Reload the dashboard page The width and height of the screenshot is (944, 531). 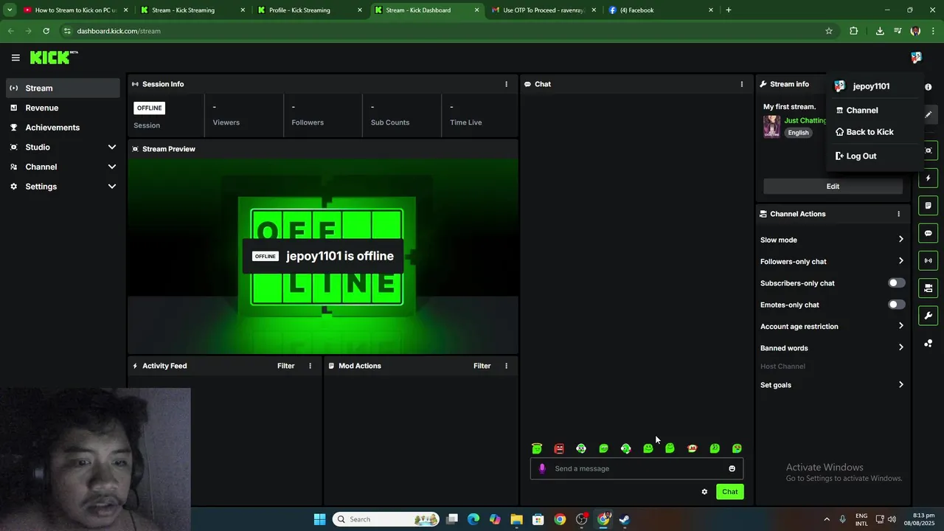(x=46, y=31)
